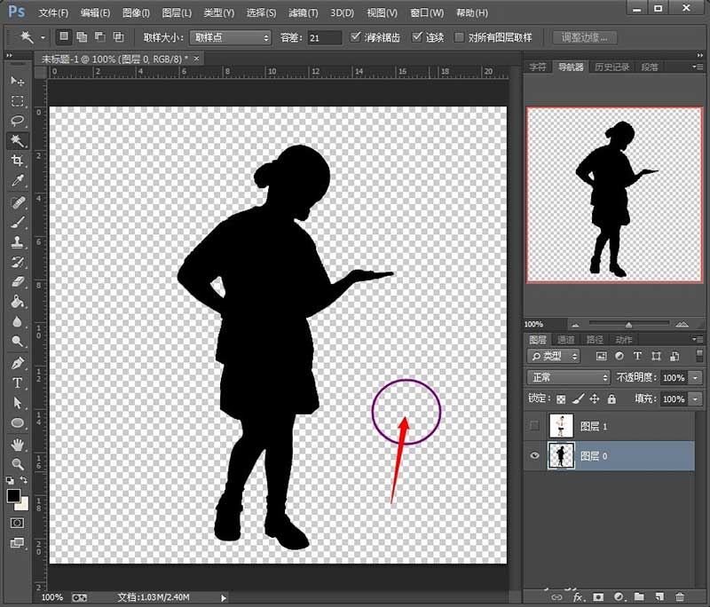The width and height of the screenshot is (710, 607).
Task: Toggle the 消除锯齿 anti-alias checkbox
Action: 356,38
